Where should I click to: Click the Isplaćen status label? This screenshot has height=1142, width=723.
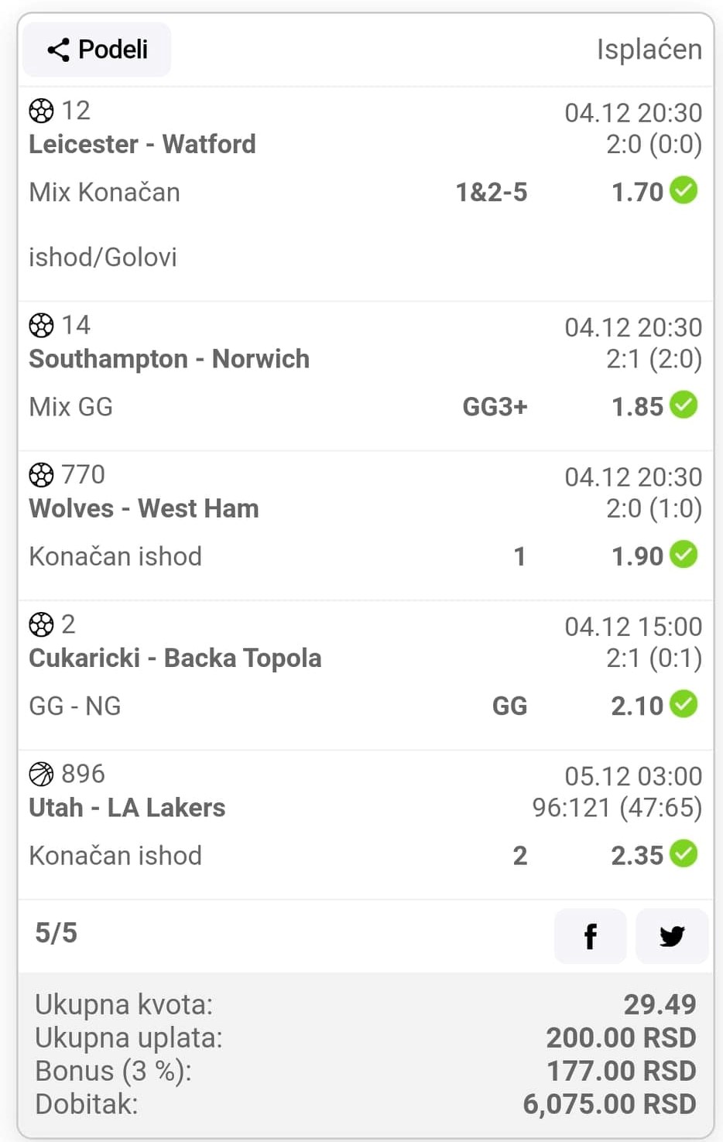(649, 50)
